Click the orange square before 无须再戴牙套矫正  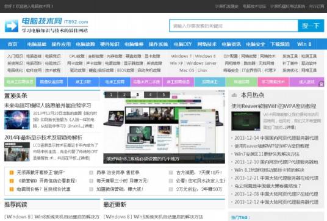pos(12,173)
